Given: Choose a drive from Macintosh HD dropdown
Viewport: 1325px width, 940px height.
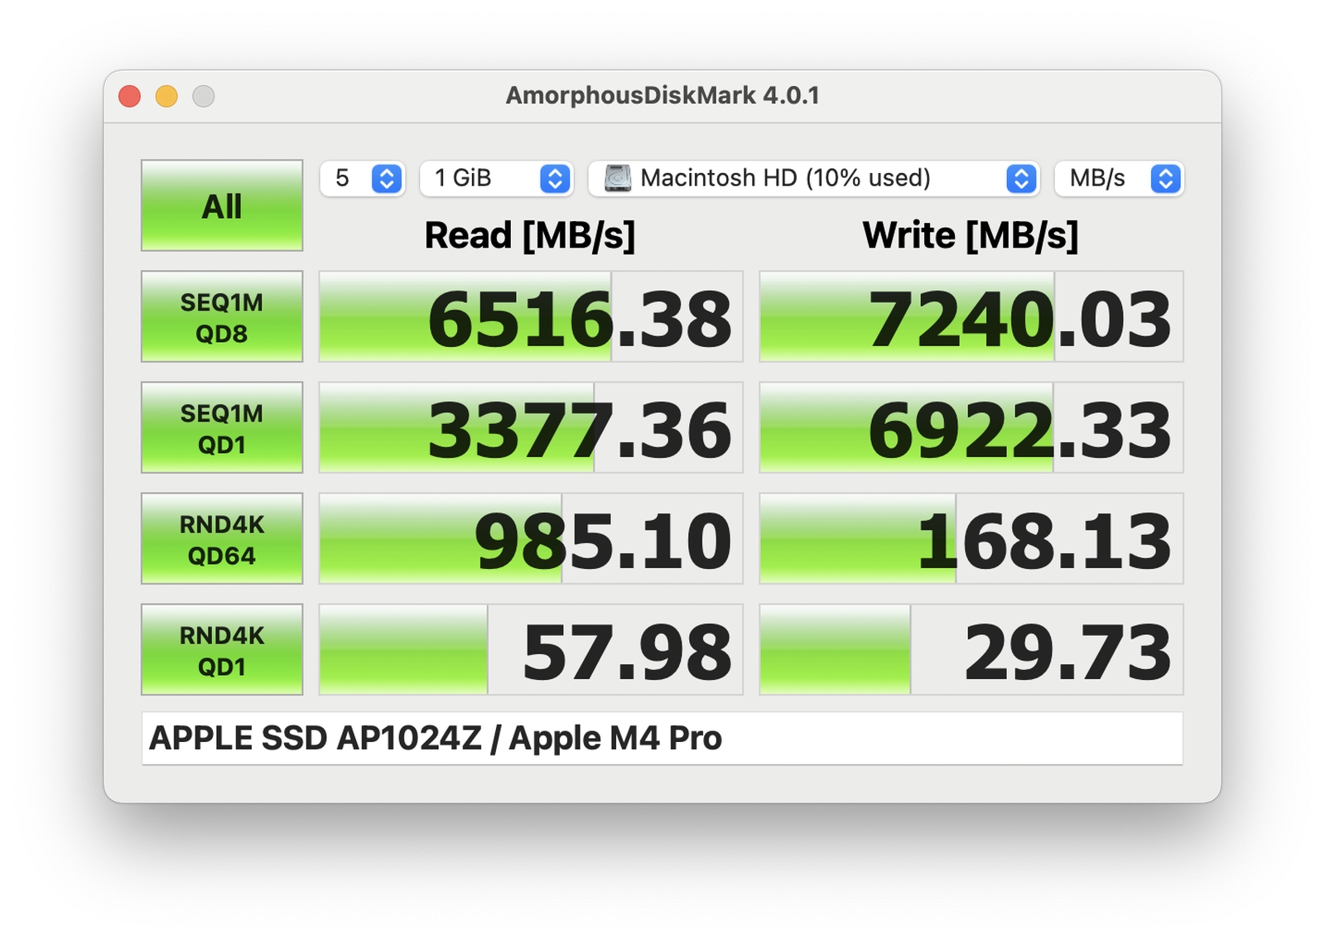Looking at the screenshot, I should pos(814,178).
